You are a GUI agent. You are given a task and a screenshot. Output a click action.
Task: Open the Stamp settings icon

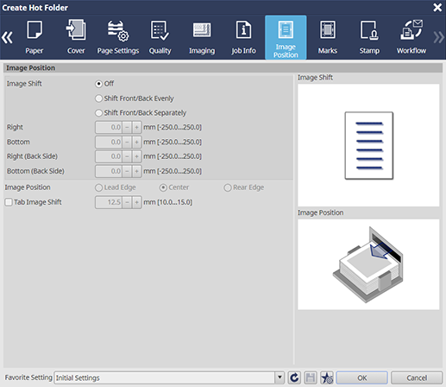coord(369,37)
